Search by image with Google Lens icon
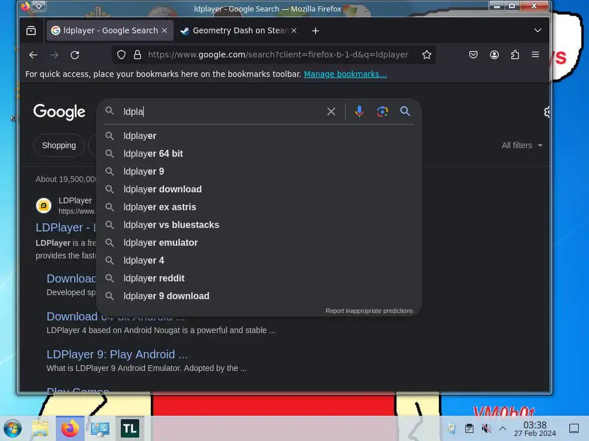Screen dimensions: 589x441 coord(382,111)
